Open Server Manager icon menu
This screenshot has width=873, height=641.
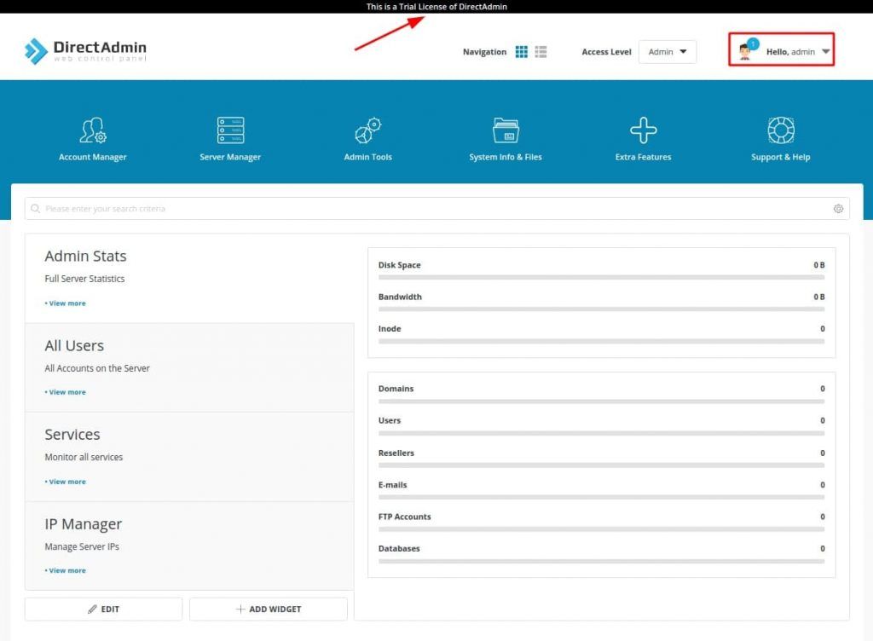tap(230, 130)
